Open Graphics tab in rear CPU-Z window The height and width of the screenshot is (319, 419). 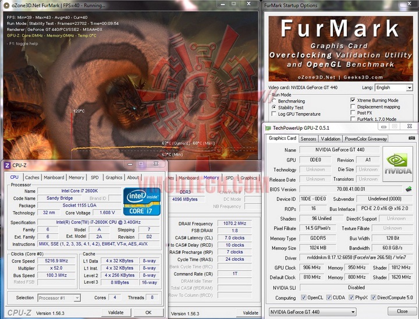click(249, 178)
